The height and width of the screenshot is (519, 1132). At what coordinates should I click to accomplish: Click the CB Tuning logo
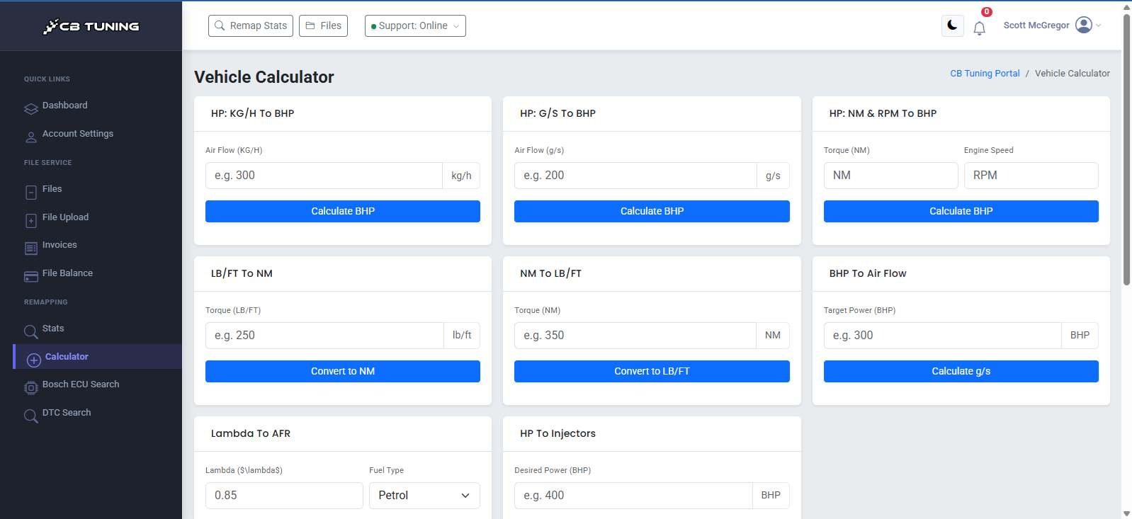91,26
